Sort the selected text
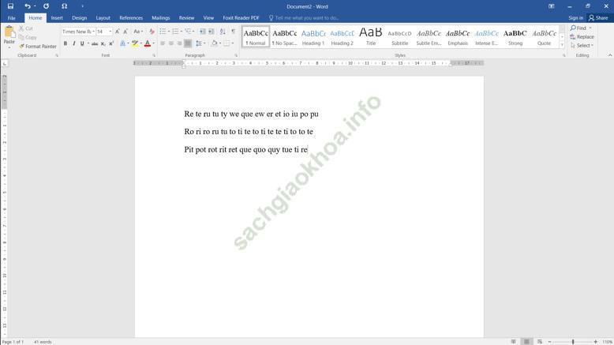This screenshot has width=614, height=345. [x=223, y=32]
